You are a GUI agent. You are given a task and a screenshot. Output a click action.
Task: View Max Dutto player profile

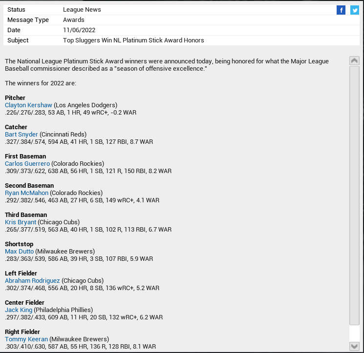point(19,252)
